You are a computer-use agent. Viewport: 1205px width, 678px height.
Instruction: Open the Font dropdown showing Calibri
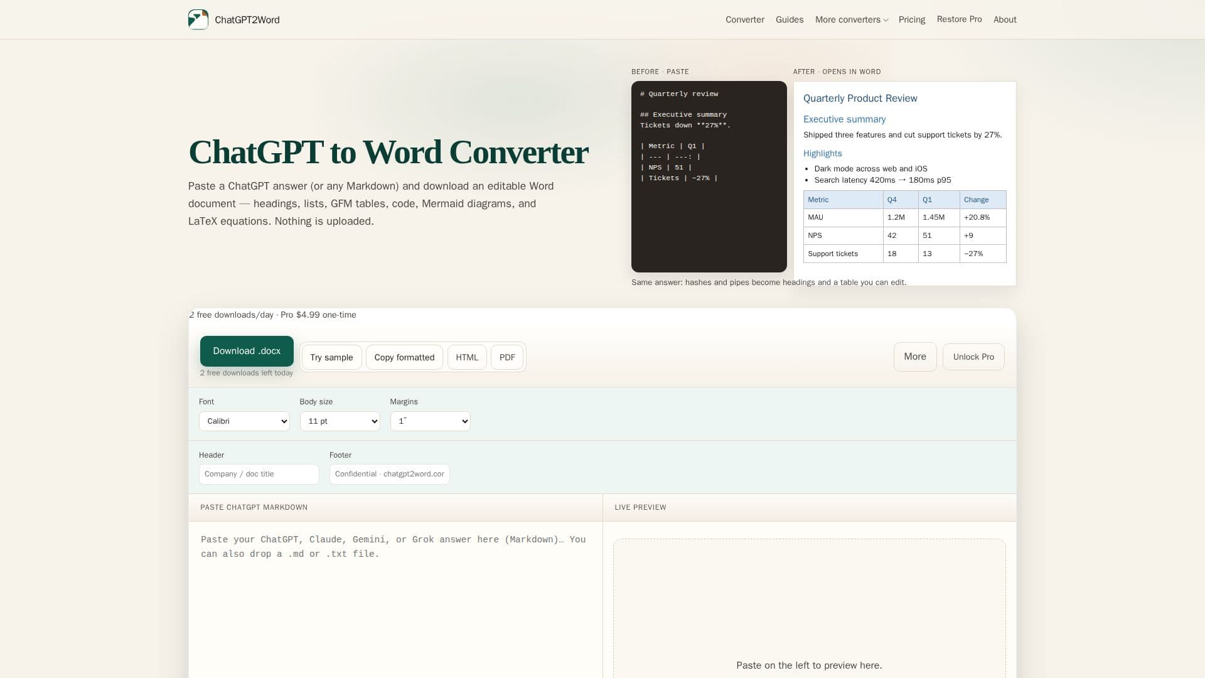(244, 421)
